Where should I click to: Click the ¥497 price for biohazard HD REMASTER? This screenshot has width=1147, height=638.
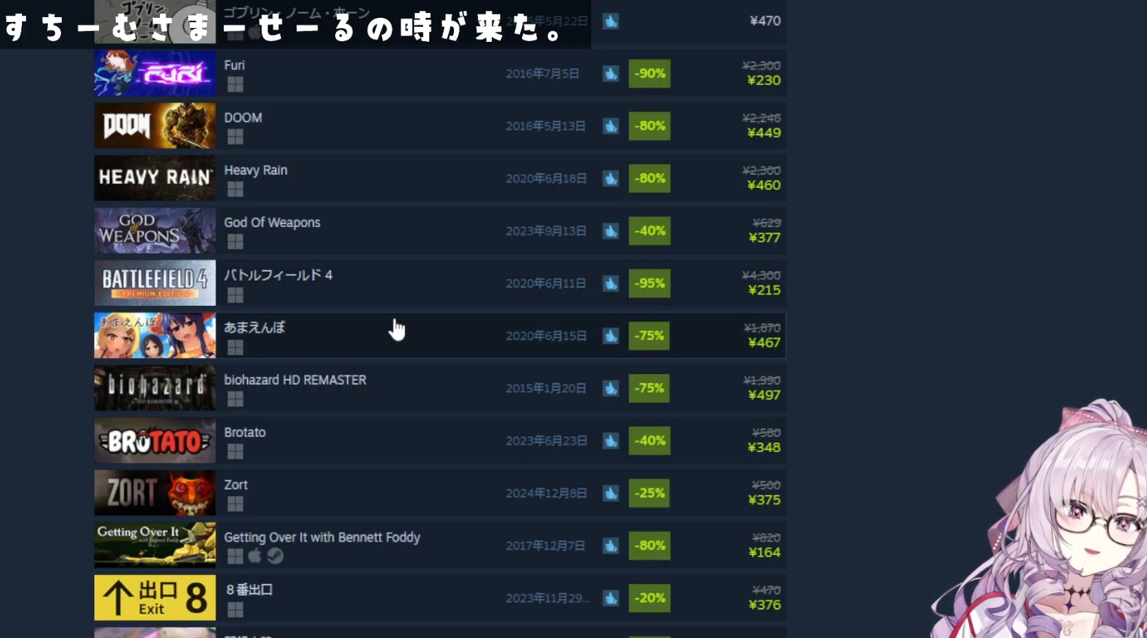[764, 395]
